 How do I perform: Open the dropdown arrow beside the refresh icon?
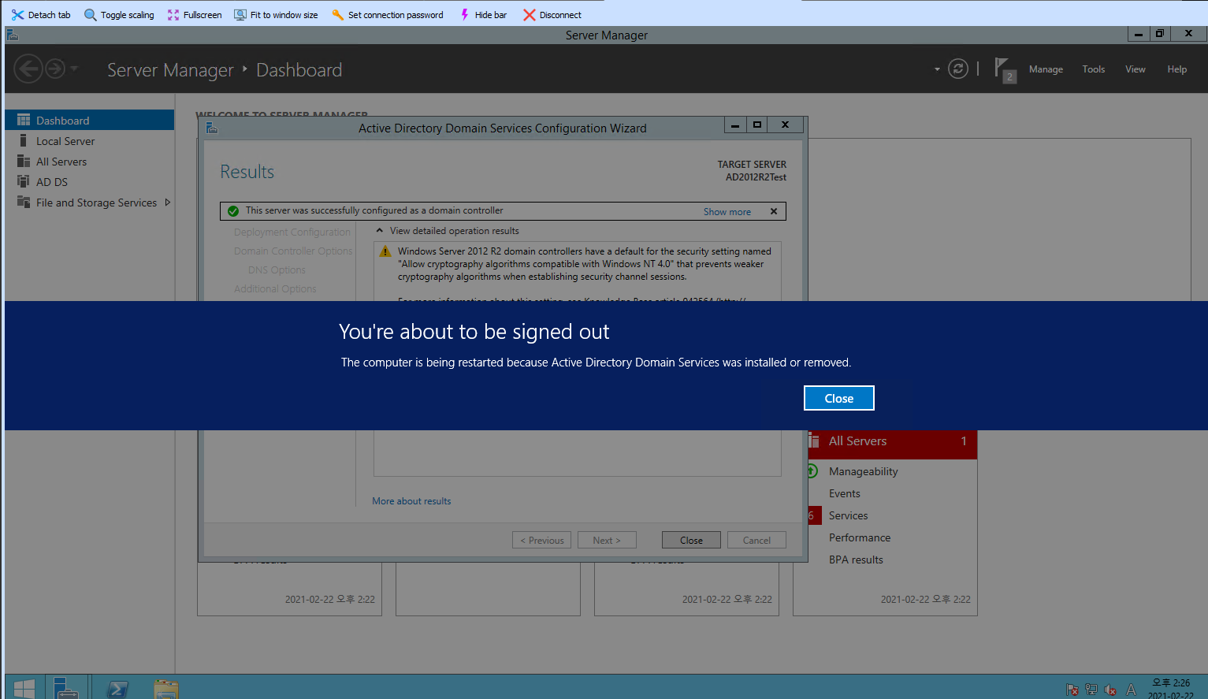pyautogui.click(x=937, y=69)
